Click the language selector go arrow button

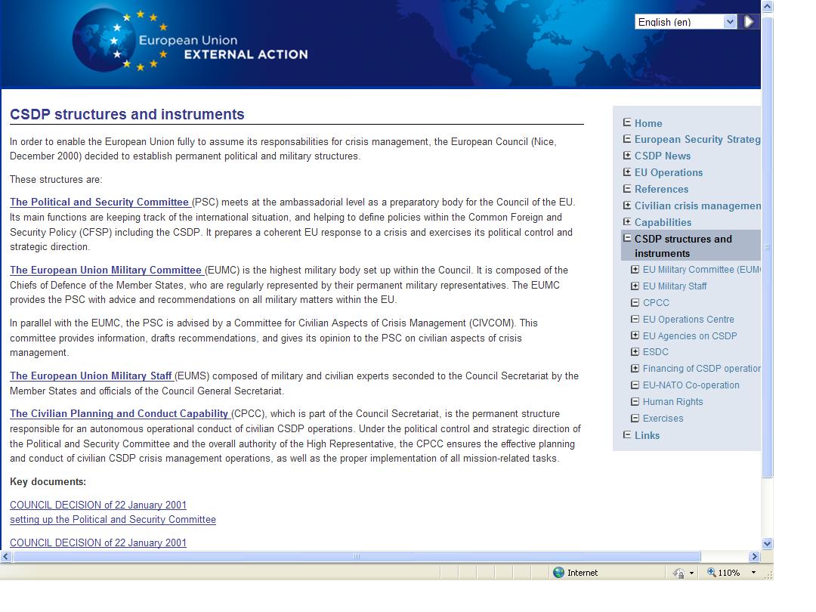coord(749,22)
